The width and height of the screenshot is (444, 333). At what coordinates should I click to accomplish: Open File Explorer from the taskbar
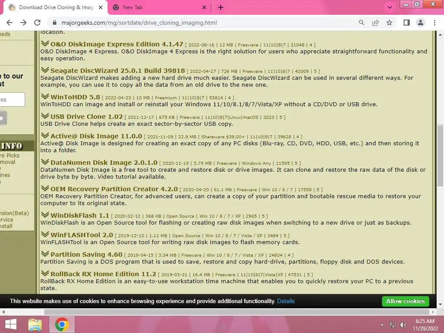point(35,324)
